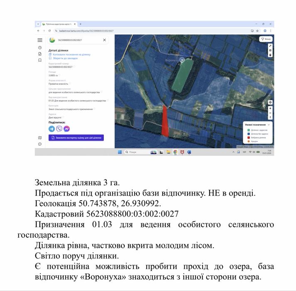Show hidden system tray icons
296x291 pixels.
pyautogui.click(x=233, y=152)
